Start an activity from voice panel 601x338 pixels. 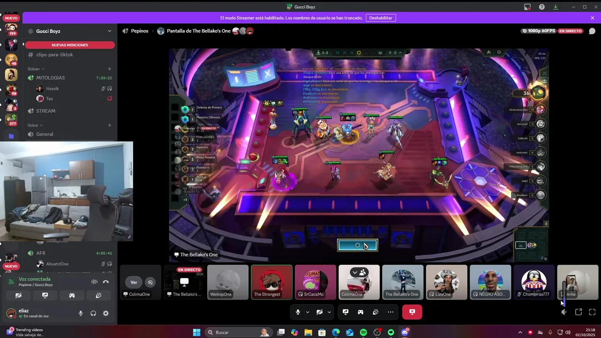[x=72, y=295]
